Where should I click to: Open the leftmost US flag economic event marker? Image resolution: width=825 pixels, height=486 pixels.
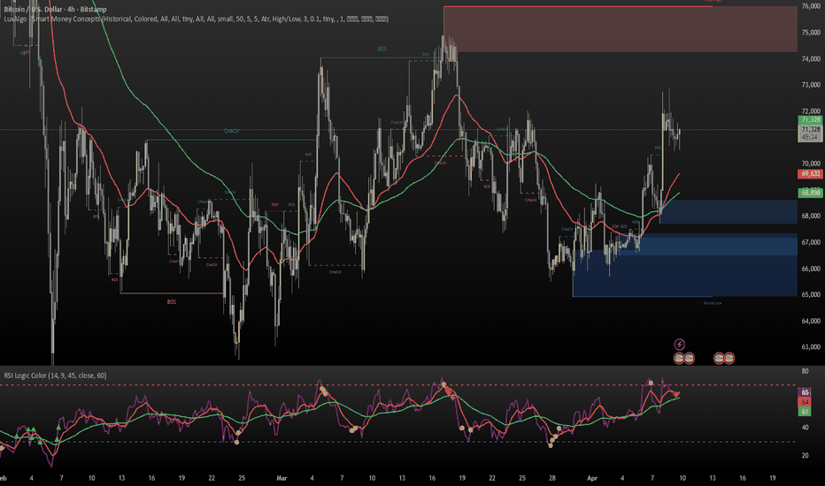[x=679, y=359]
